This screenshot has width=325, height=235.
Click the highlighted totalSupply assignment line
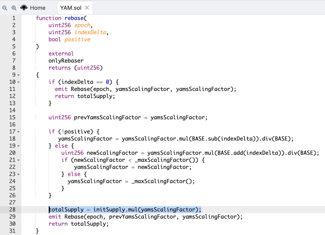[125, 210]
